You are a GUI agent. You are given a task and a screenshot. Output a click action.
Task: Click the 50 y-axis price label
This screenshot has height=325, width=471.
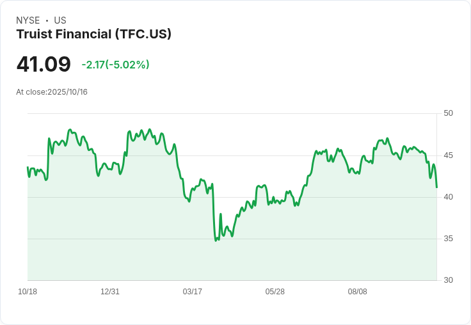point(448,113)
